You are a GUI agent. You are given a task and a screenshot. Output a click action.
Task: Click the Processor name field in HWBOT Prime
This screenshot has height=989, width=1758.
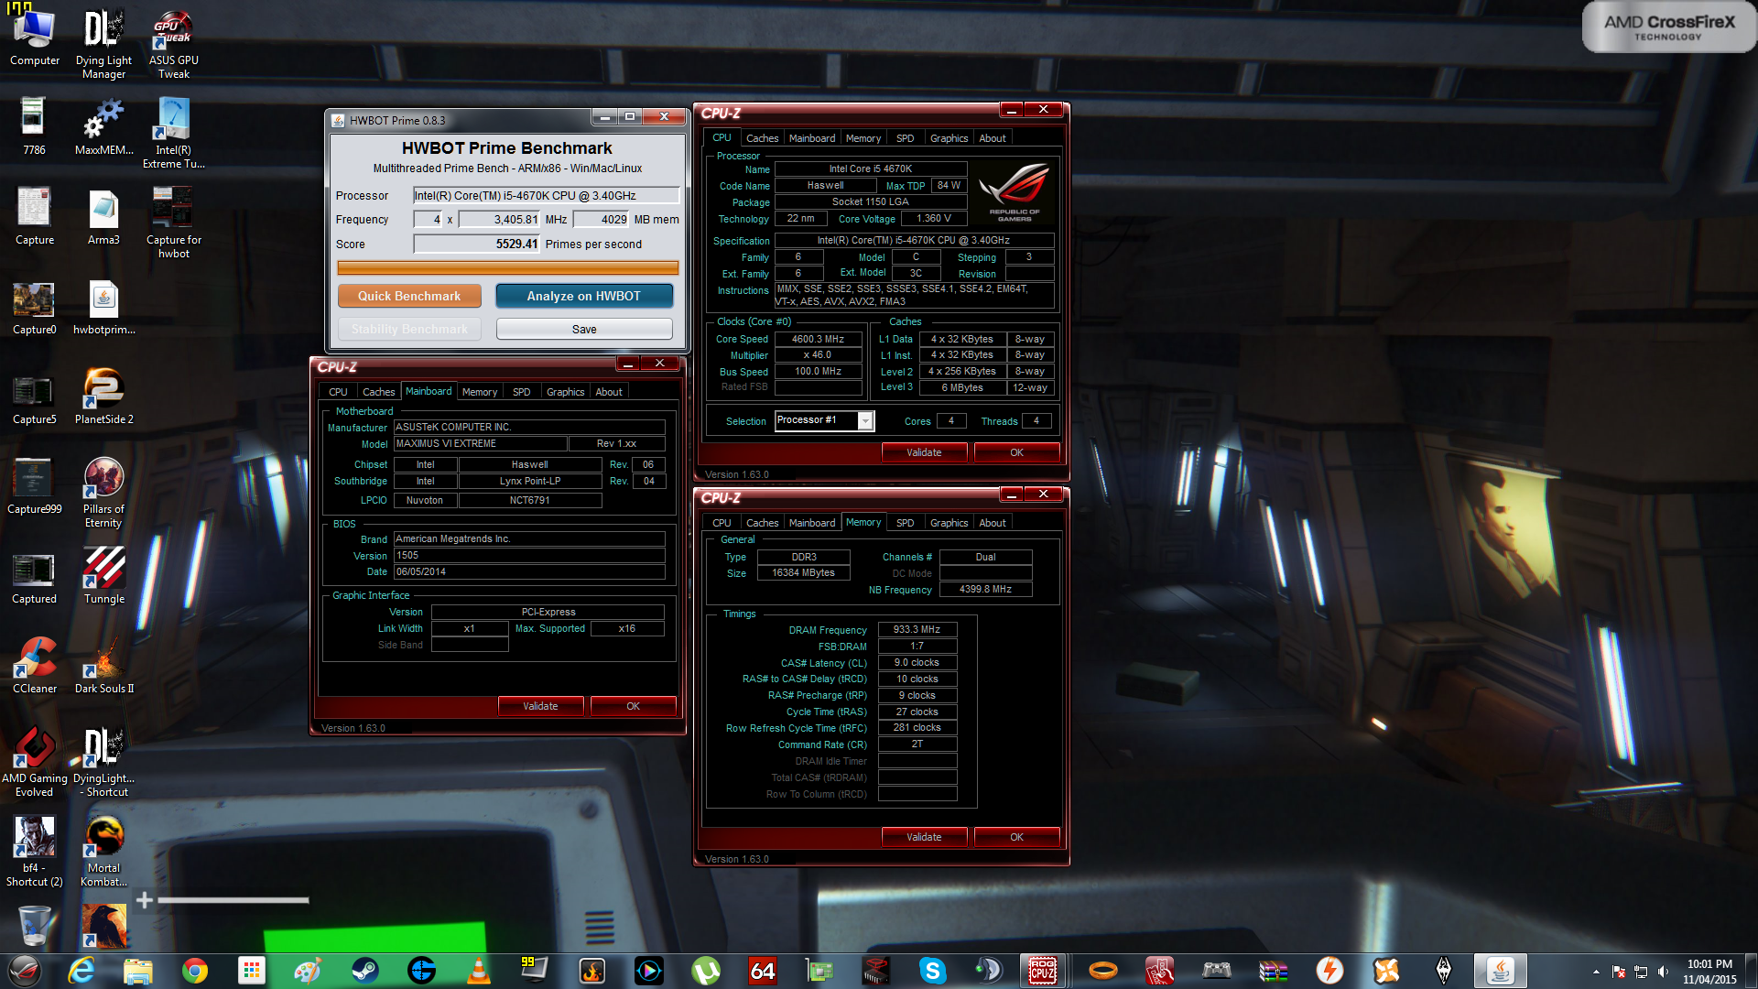pyautogui.click(x=546, y=195)
